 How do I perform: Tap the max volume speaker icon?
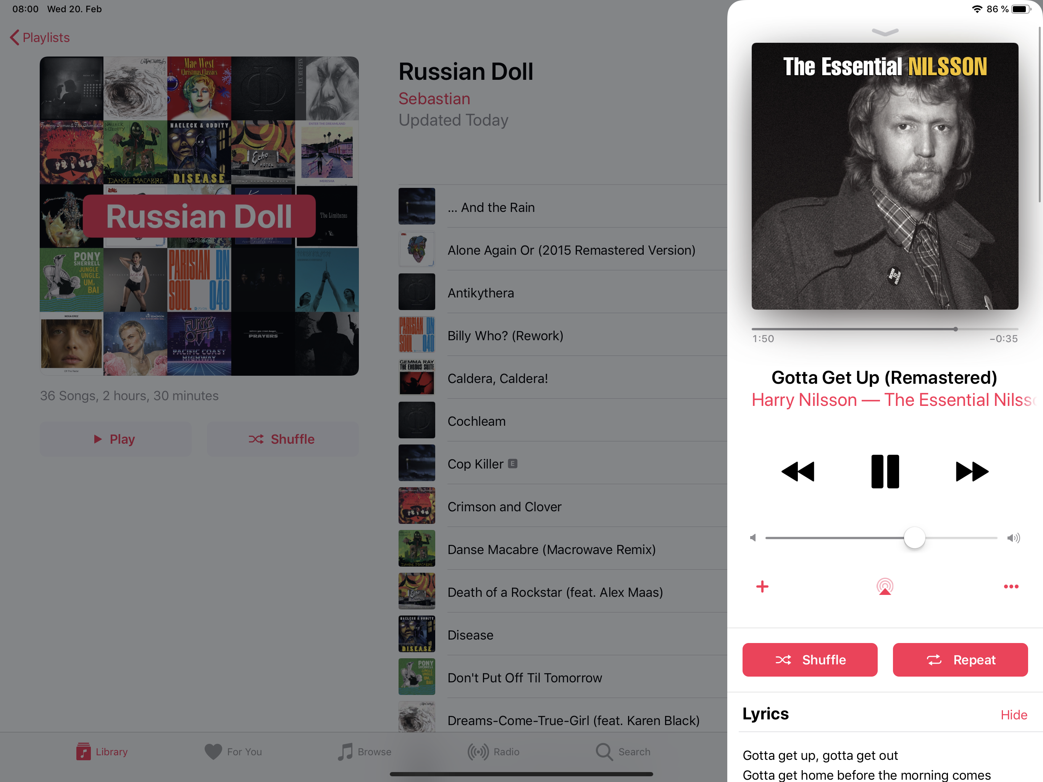(x=1013, y=538)
